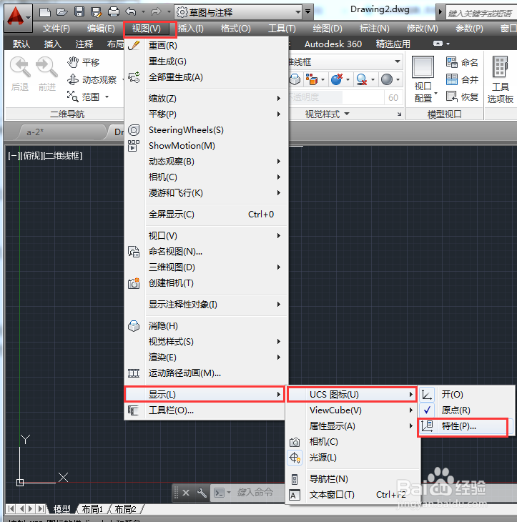Click the Save As icon

[97, 12]
